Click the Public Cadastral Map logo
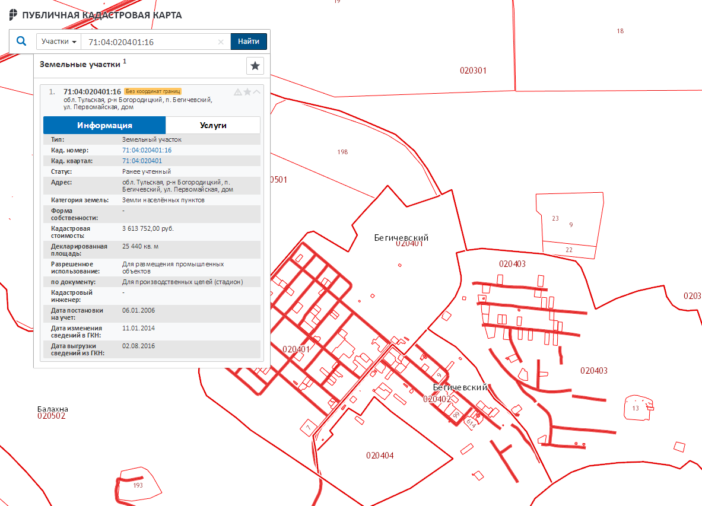The width and height of the screenshot is (702, 506). (13, 15)
